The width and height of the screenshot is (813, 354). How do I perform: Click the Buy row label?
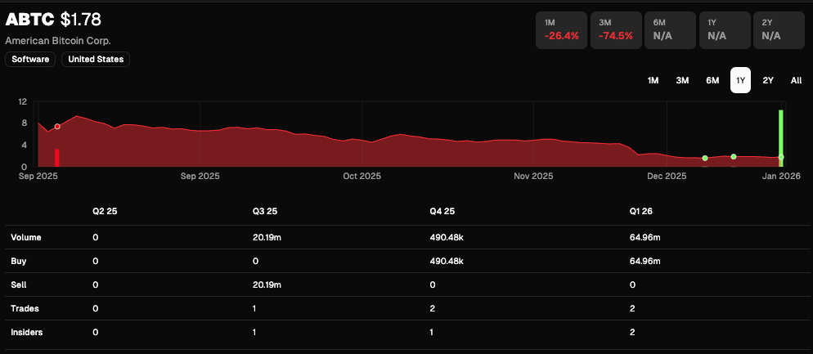click(x=18, y=262)
